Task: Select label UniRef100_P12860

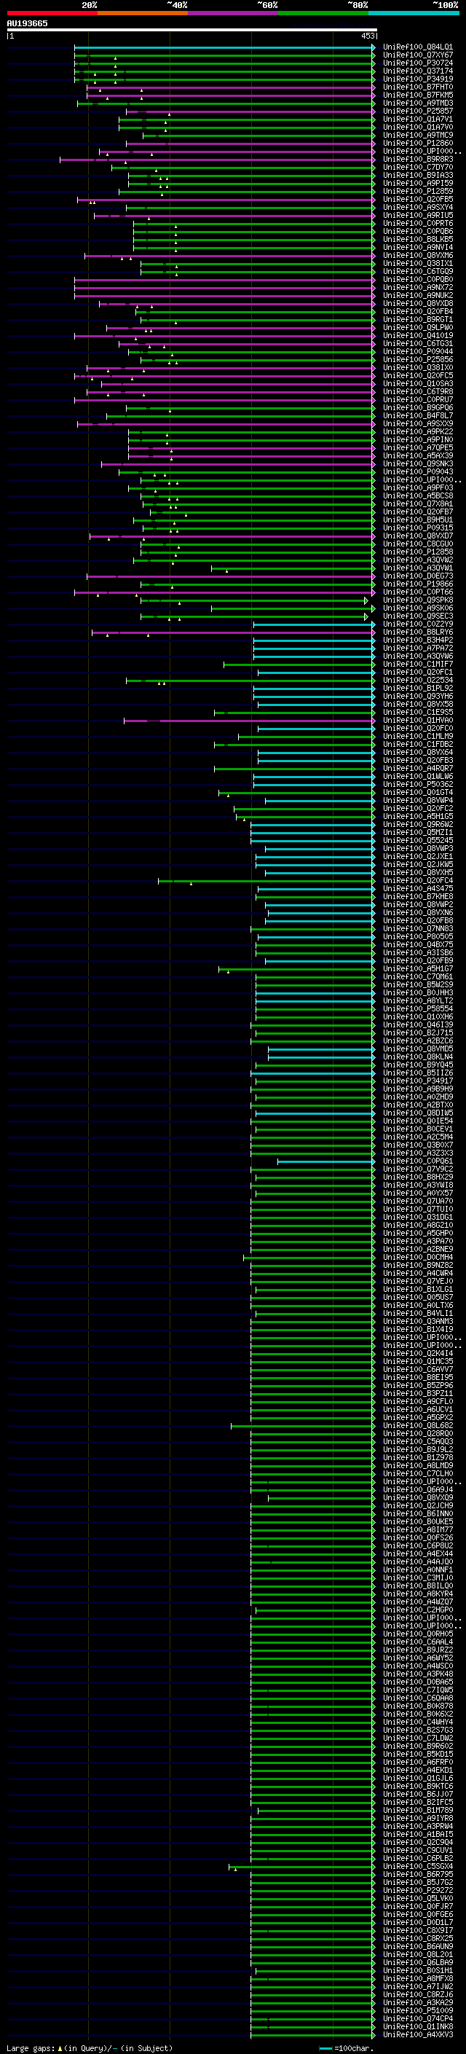Action: point(418,144)
